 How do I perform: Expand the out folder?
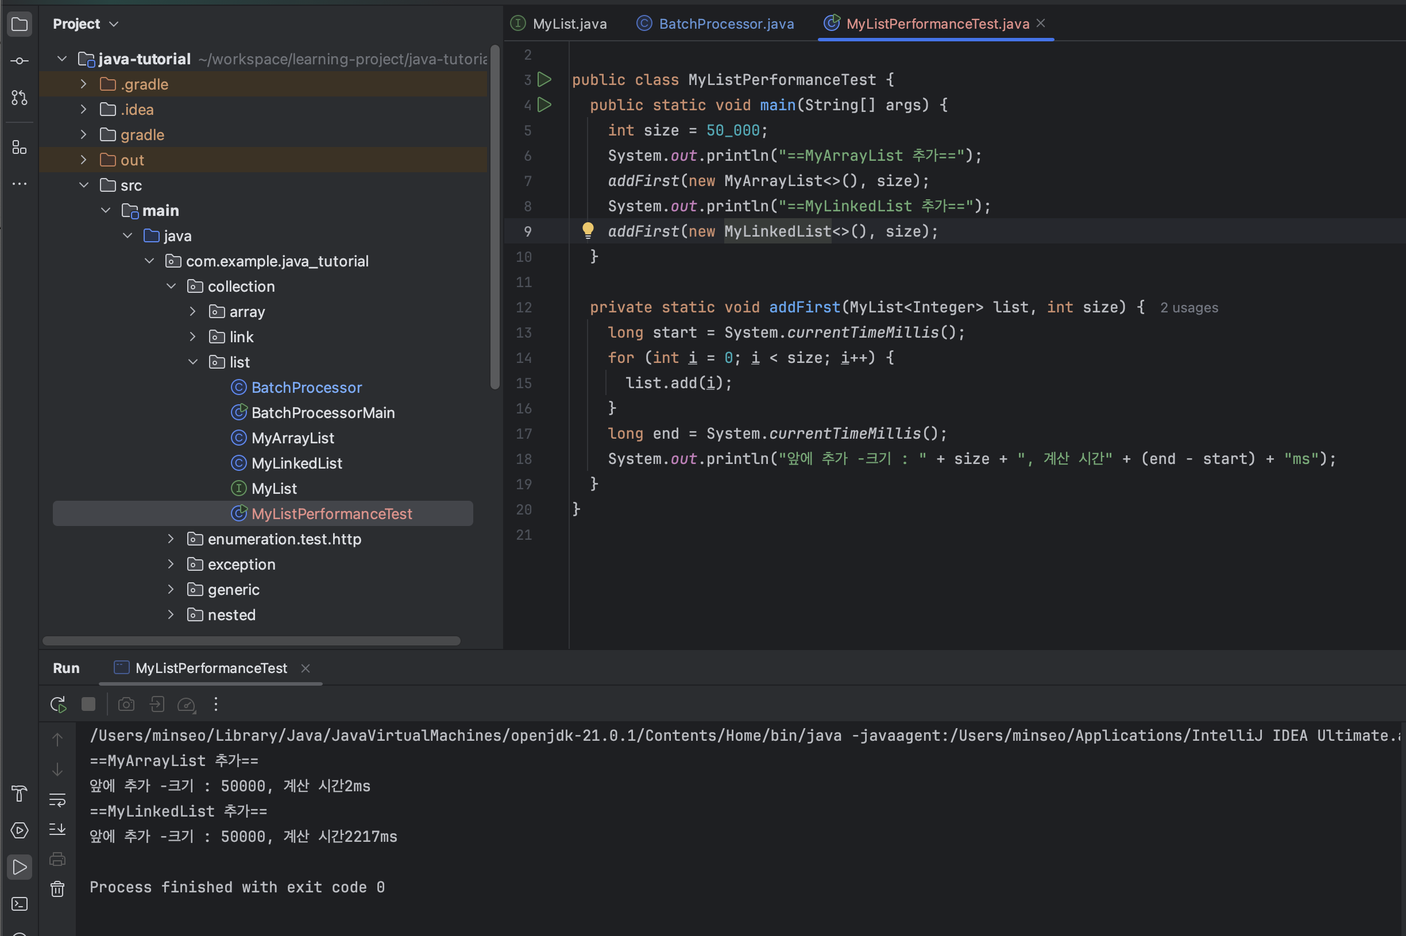coord(84,160)
